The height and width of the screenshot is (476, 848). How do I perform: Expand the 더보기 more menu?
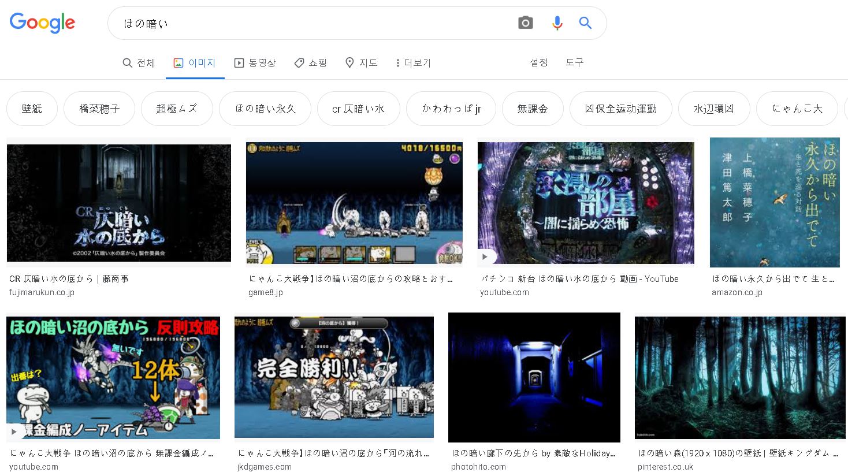click(413, 63)
